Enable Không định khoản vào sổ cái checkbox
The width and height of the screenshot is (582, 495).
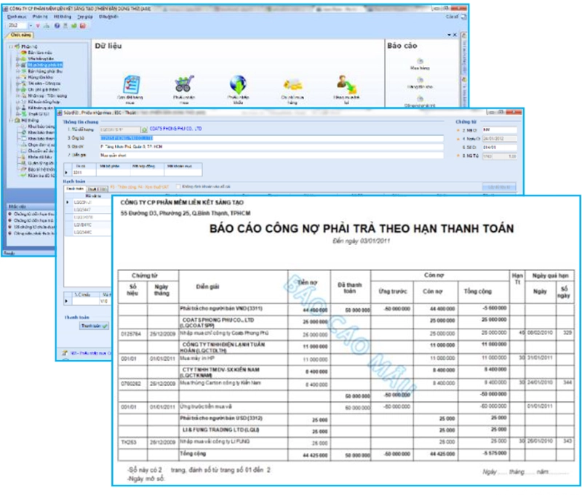pyautogui.click(x=177, y=188)
